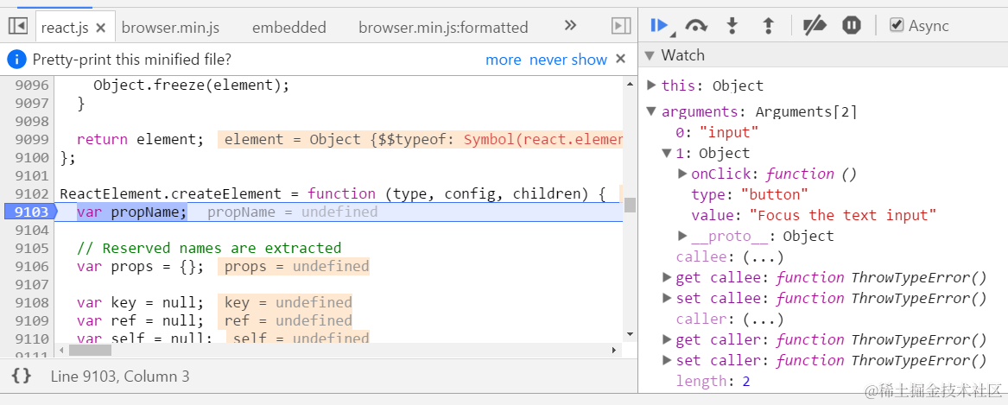Evaluate caller (...) value
Screen dimensions: 1008x405
[x=763, y=319]
